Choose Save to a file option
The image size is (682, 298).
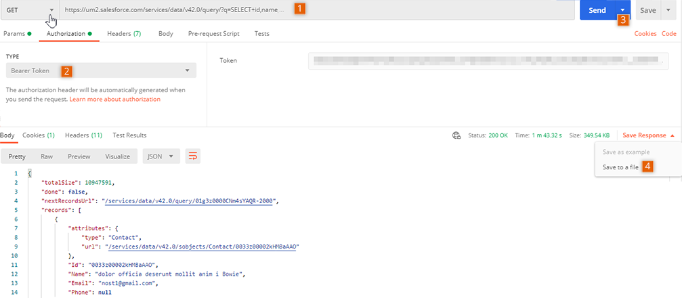coord(620,167)
